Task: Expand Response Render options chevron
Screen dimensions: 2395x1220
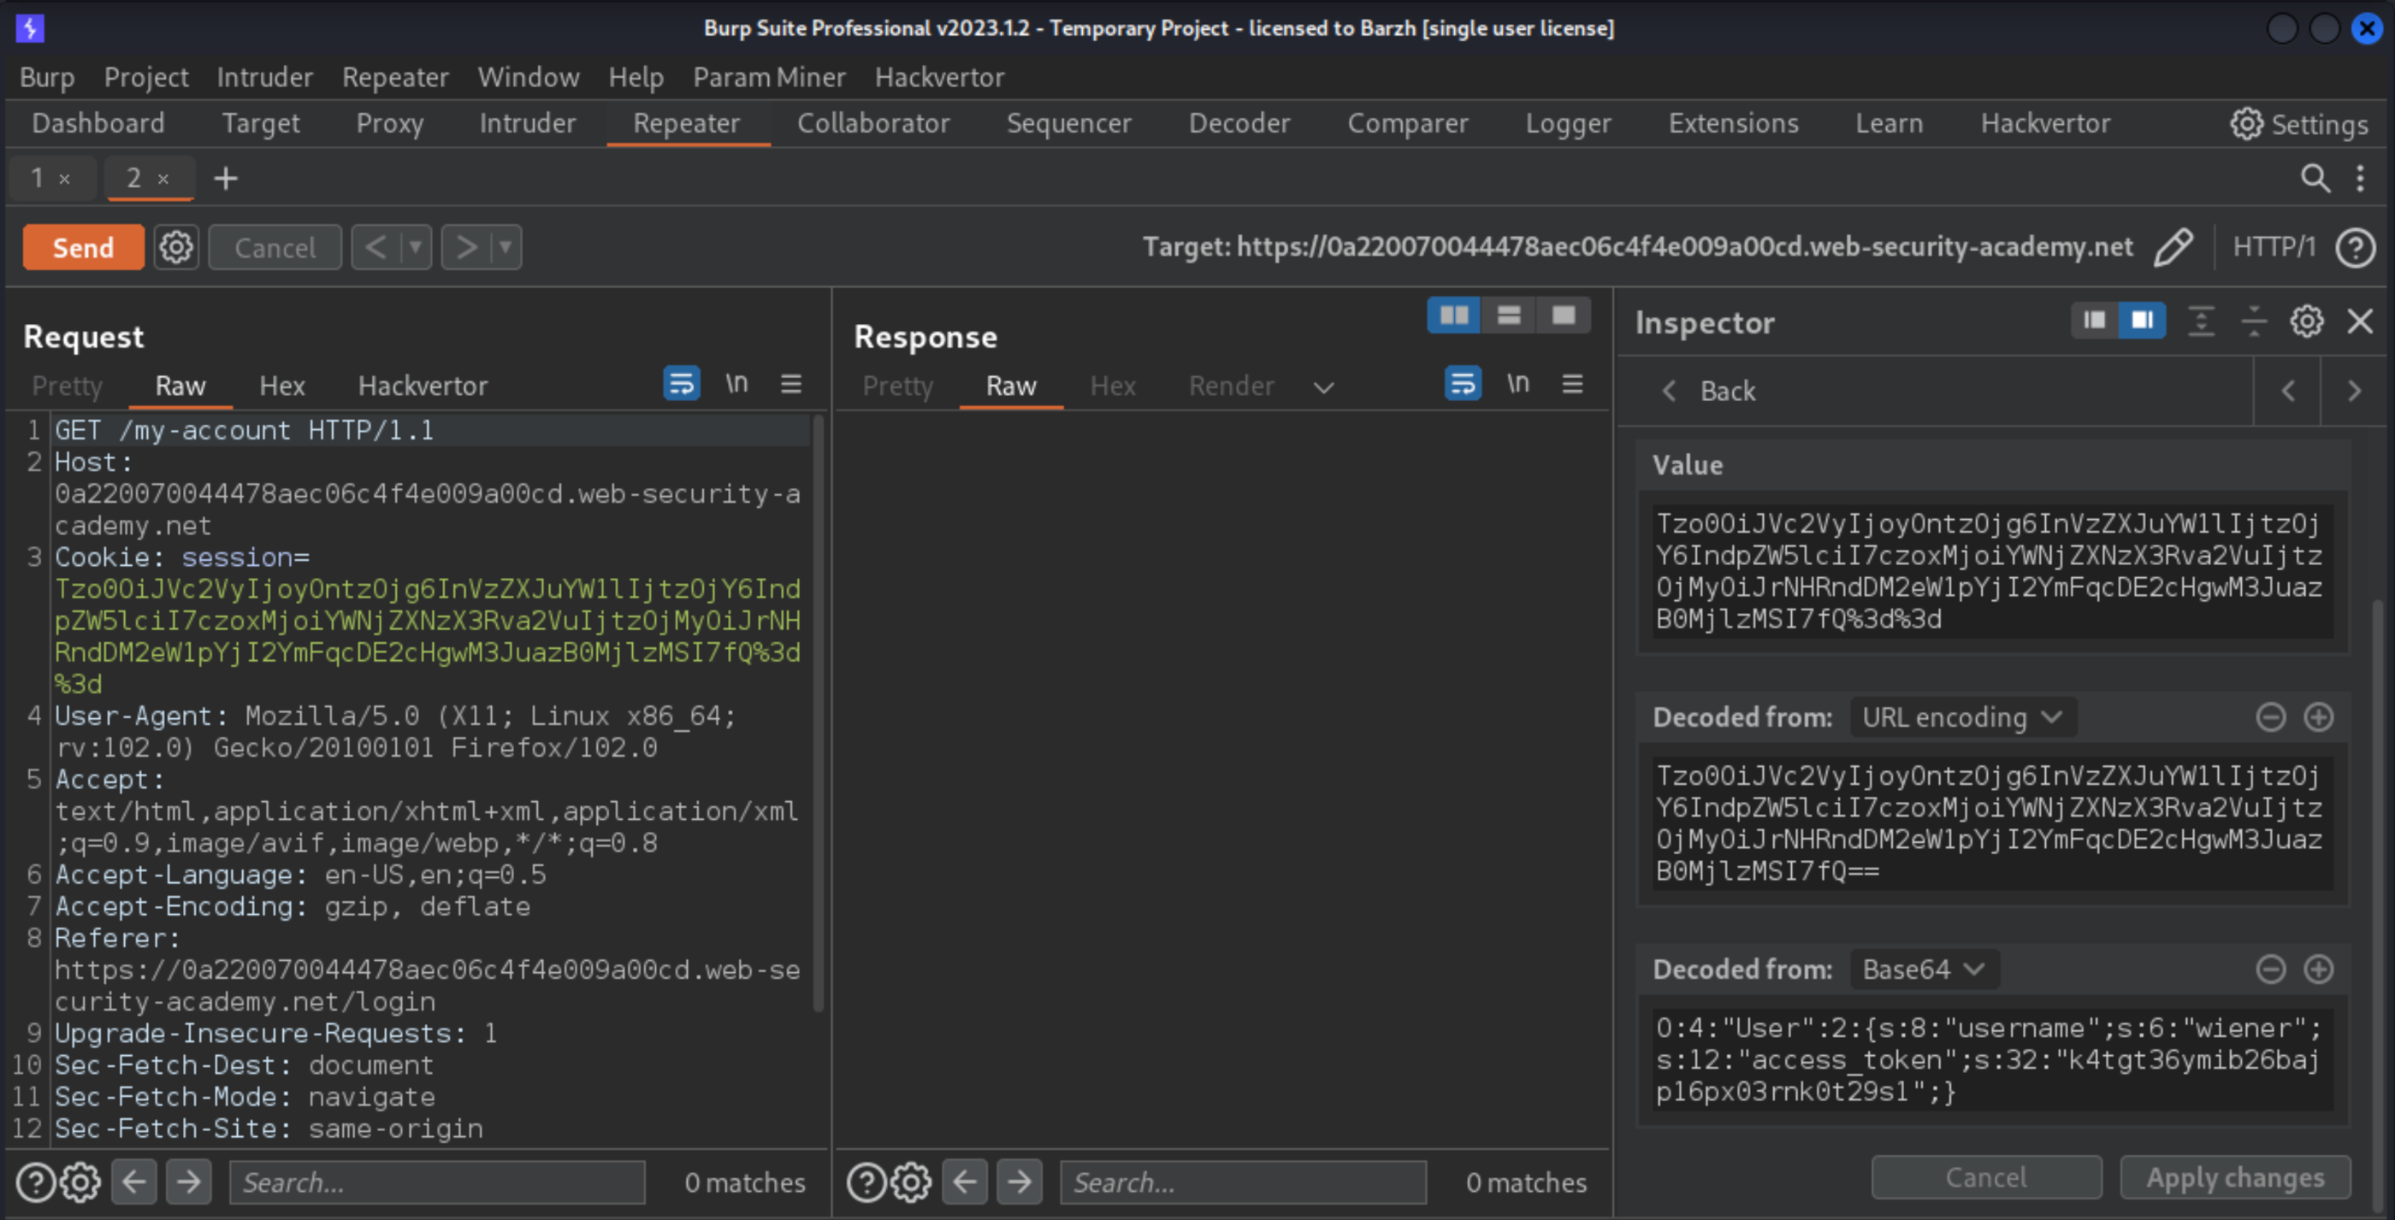Action: [x=1323, y=387]
